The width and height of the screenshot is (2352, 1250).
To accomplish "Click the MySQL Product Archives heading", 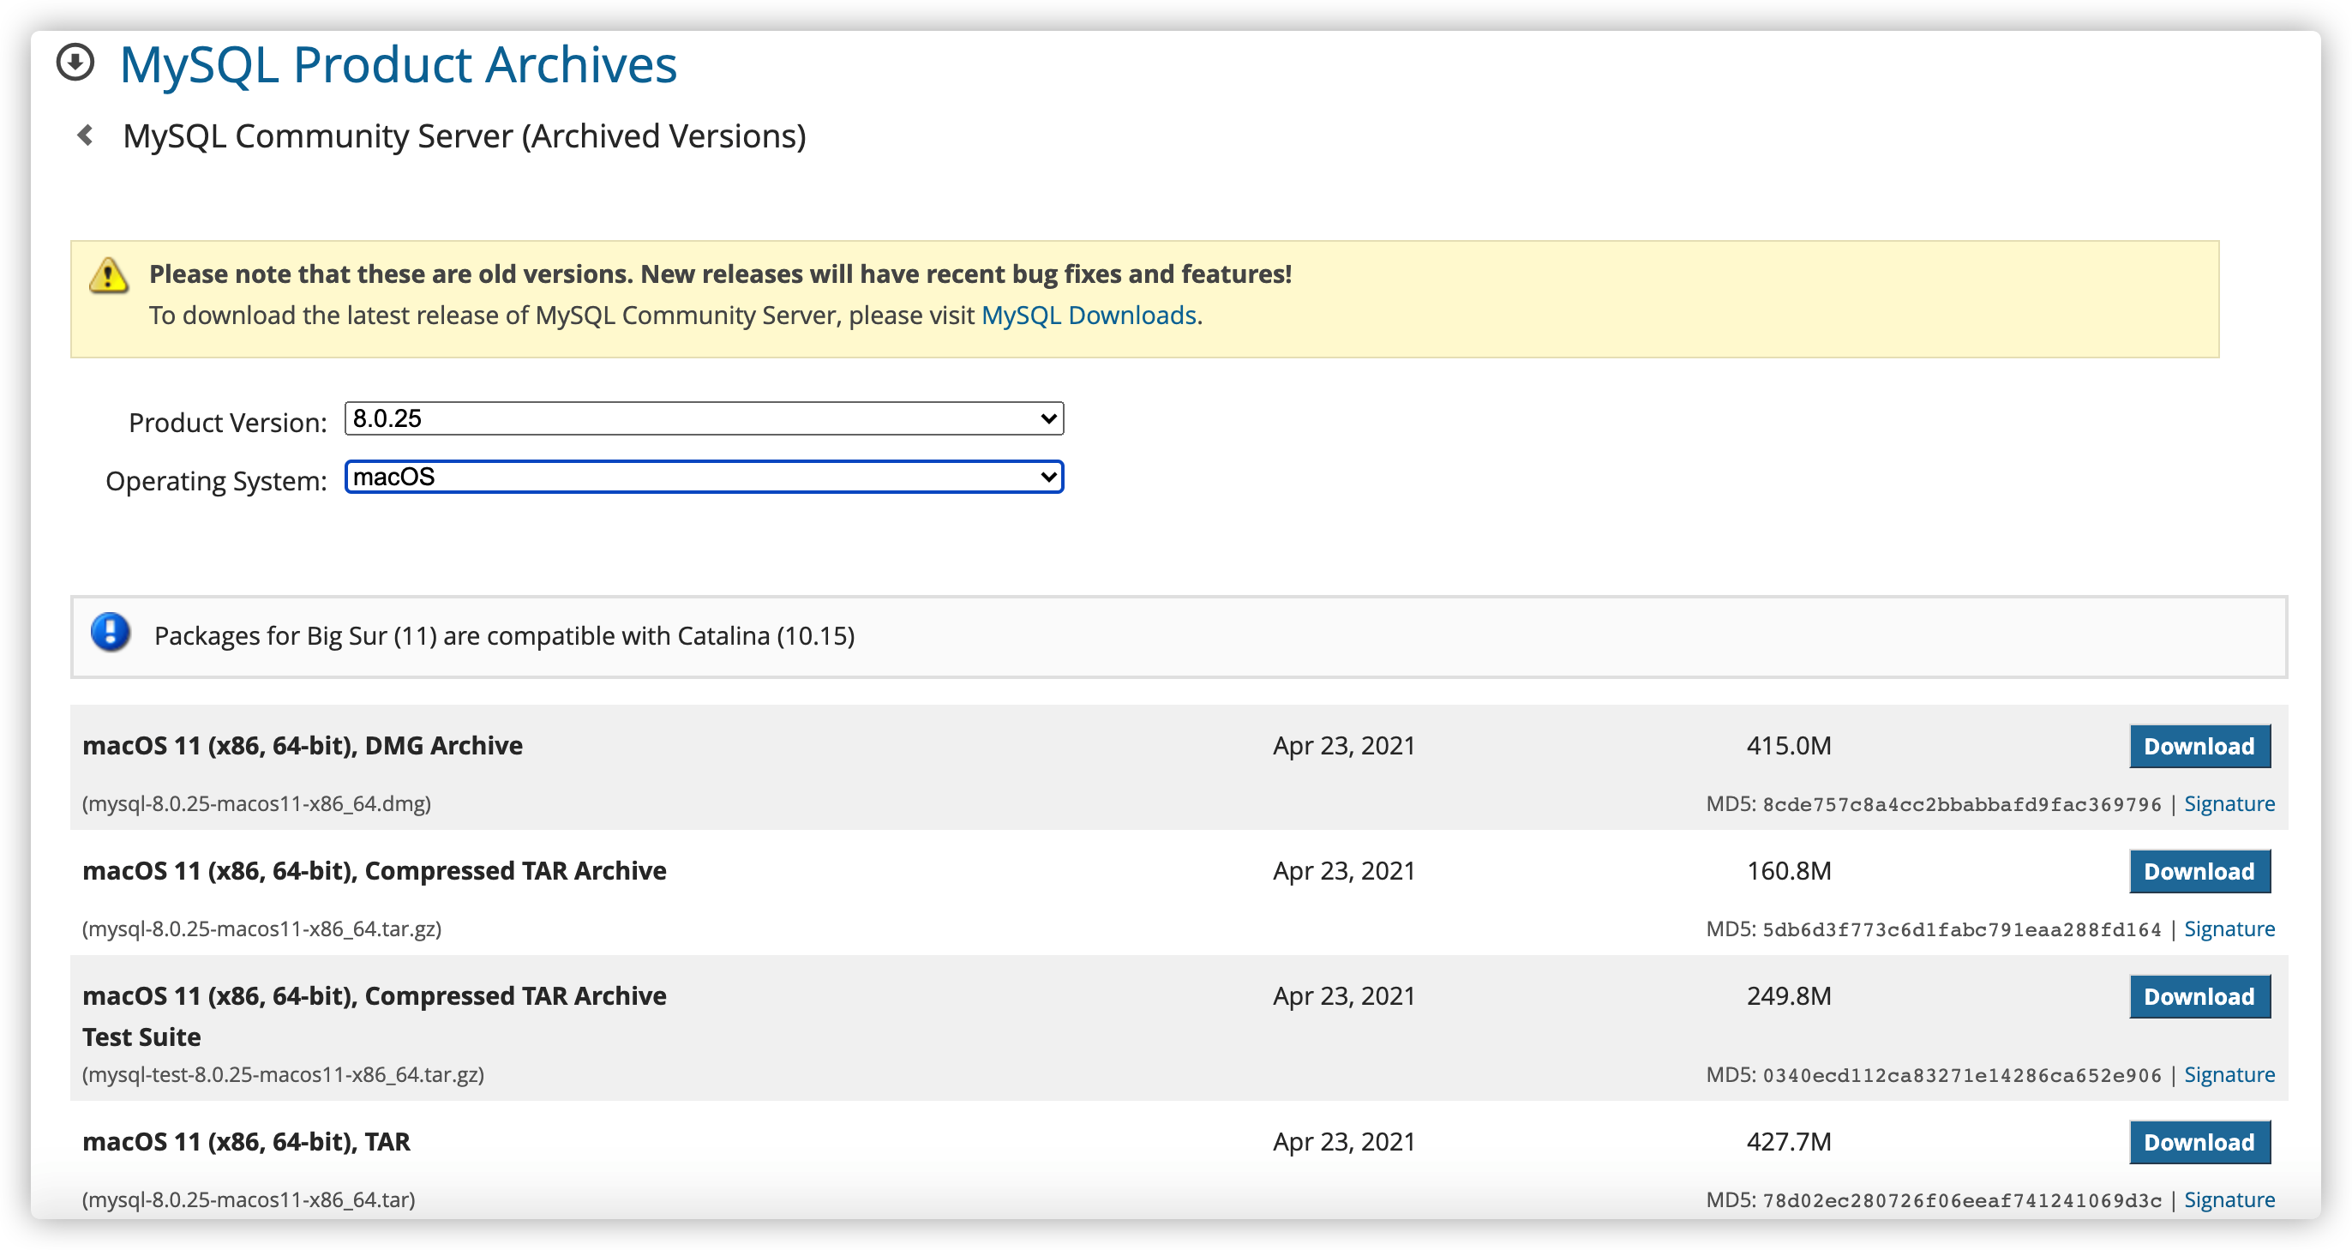I will click(x=398, y=65).
